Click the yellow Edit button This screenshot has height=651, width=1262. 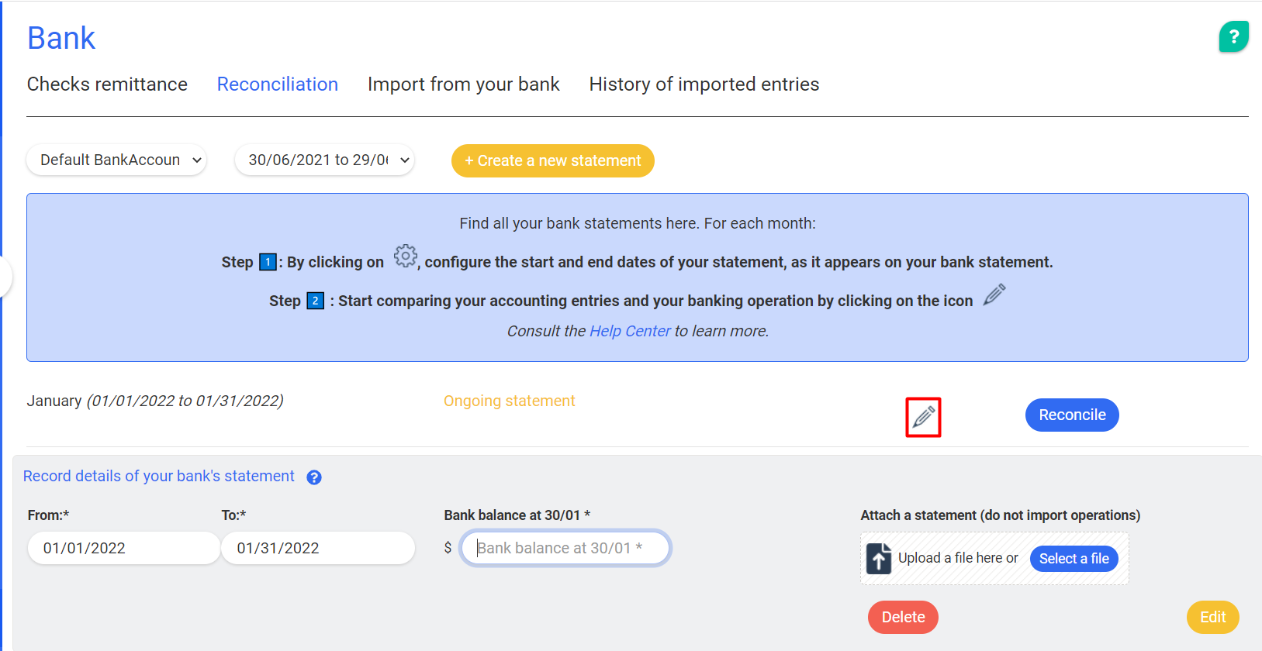click(1212, 618)
